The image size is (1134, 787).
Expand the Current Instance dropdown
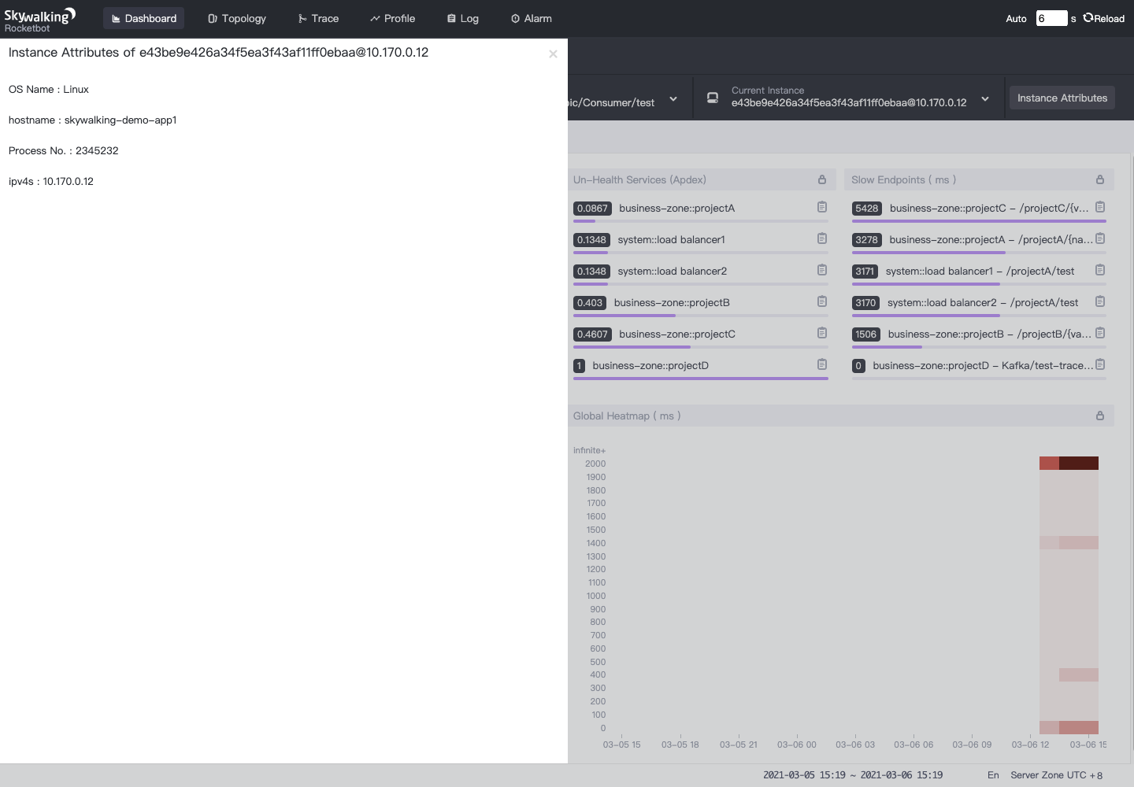pos(984,98)
